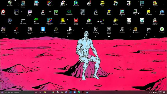
Task: Launch Postman from desktop
Action: (x=56, y=12)
